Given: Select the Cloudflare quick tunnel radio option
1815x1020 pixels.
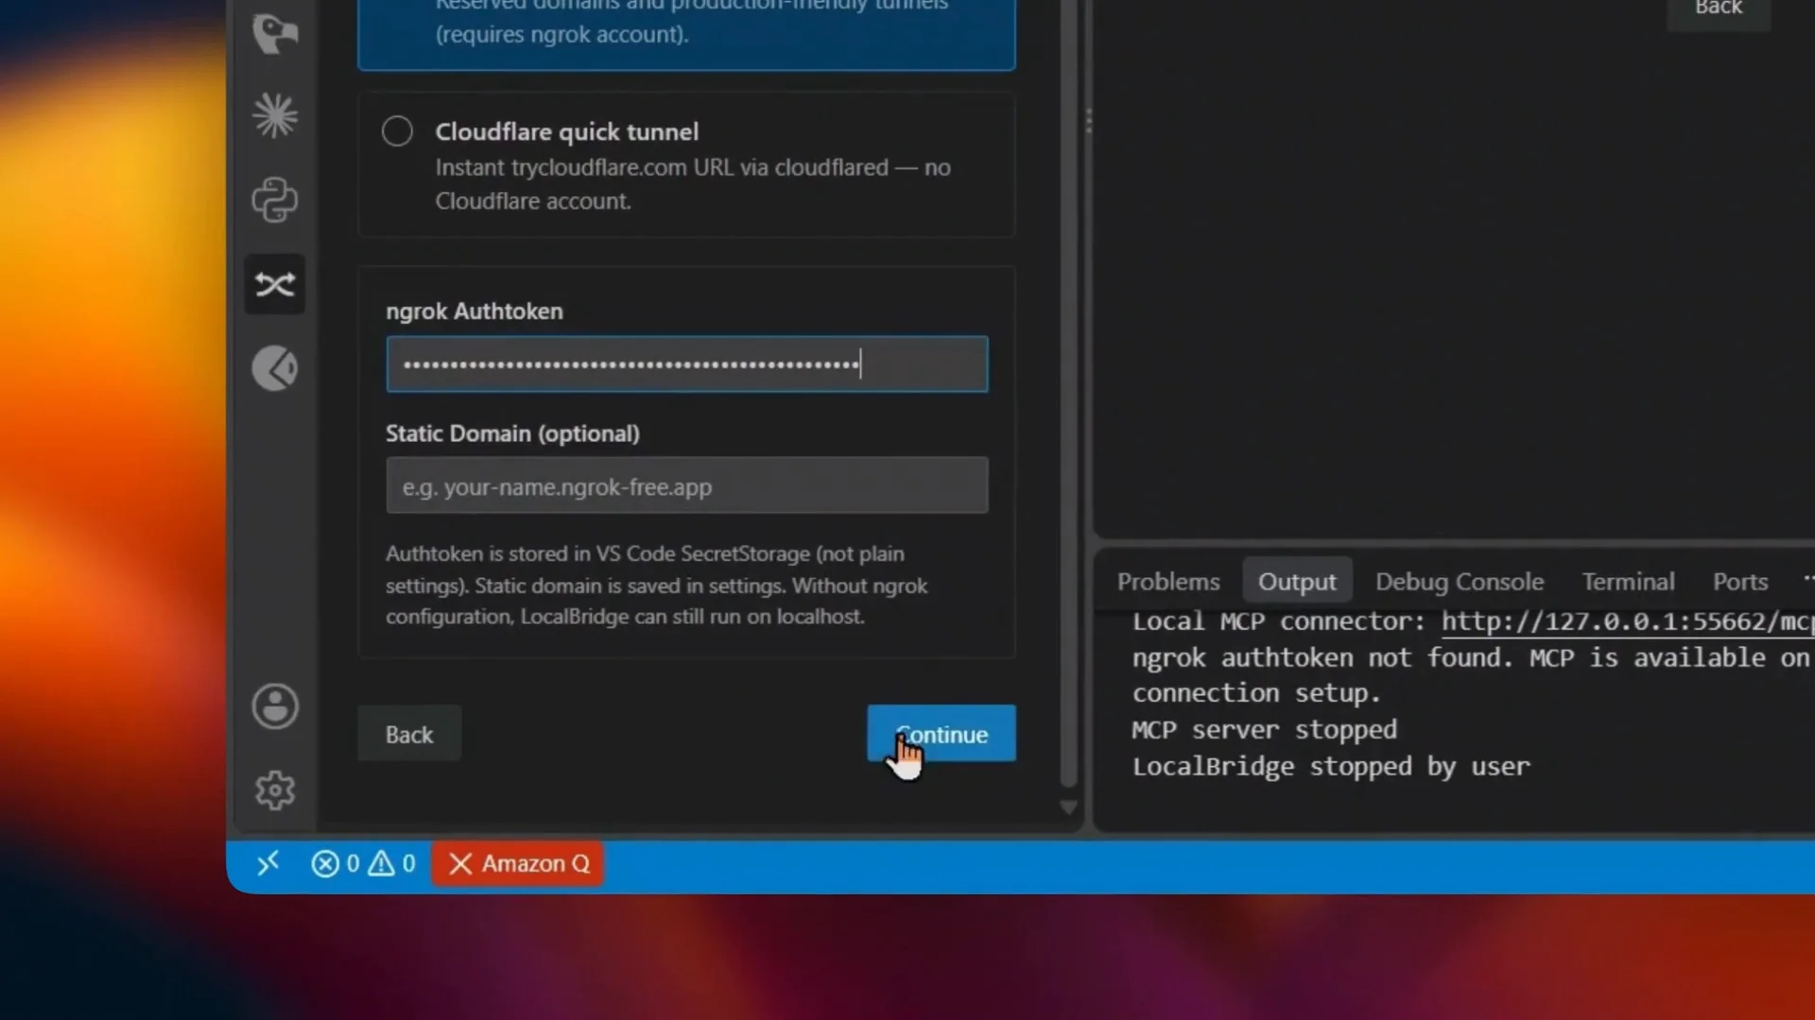Looking at the screenshot, I should [397, 131].
